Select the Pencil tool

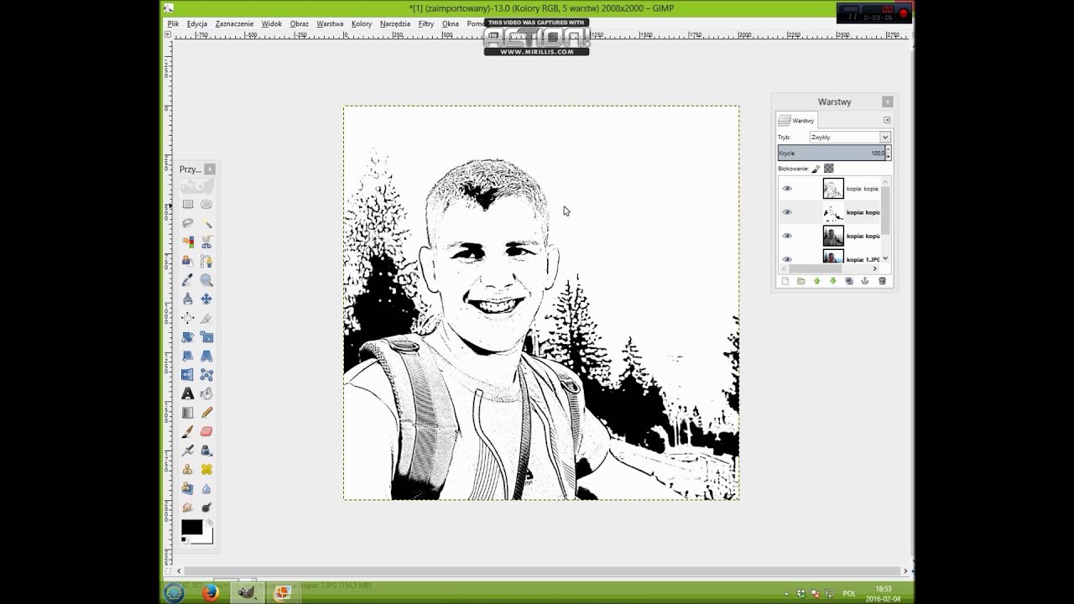(x=206, y=413)
